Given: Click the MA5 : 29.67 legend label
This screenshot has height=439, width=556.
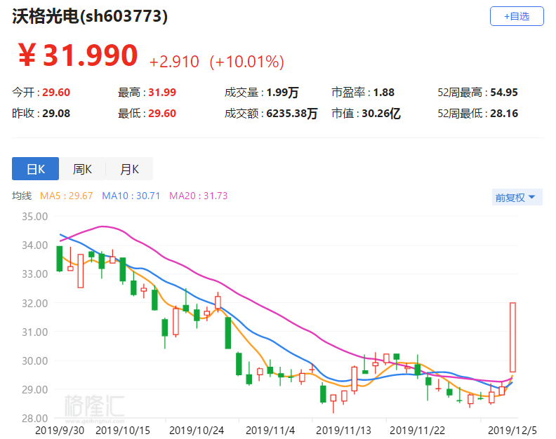Looking at the screenshot, I should pyautogui.click(x=66, y=196).
